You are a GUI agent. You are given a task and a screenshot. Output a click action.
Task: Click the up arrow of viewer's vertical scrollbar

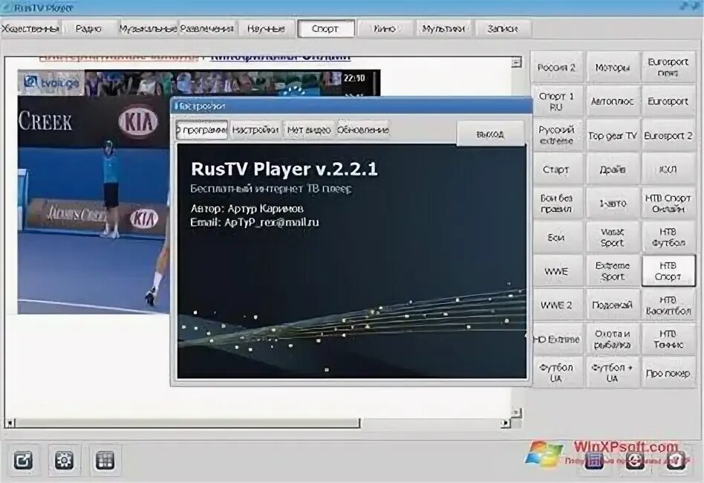point(517,62)
